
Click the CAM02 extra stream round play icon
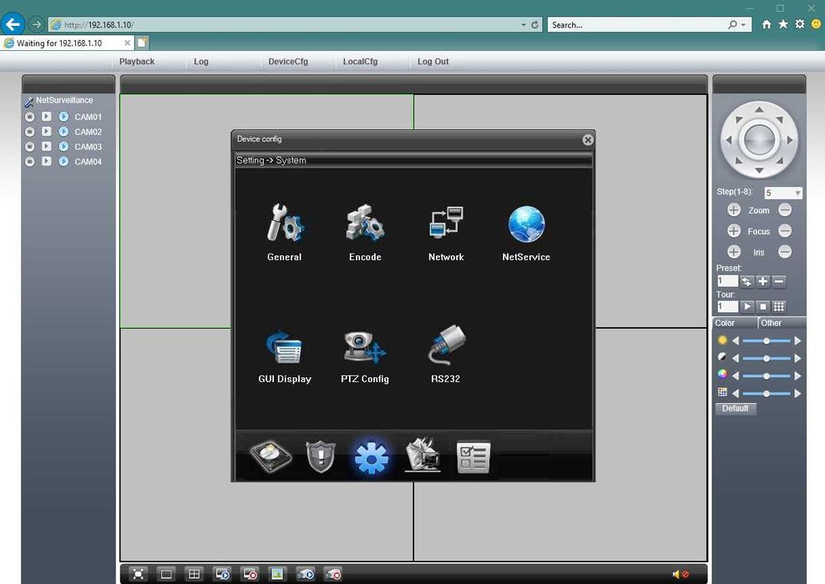63,132
